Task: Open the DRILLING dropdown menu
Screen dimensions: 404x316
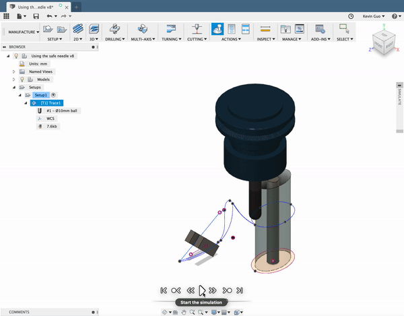Action: coord(115,39)
